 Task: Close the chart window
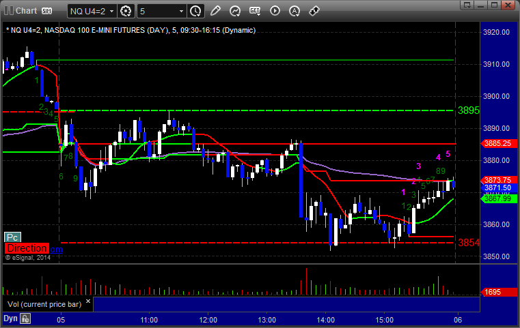[508, 5]
